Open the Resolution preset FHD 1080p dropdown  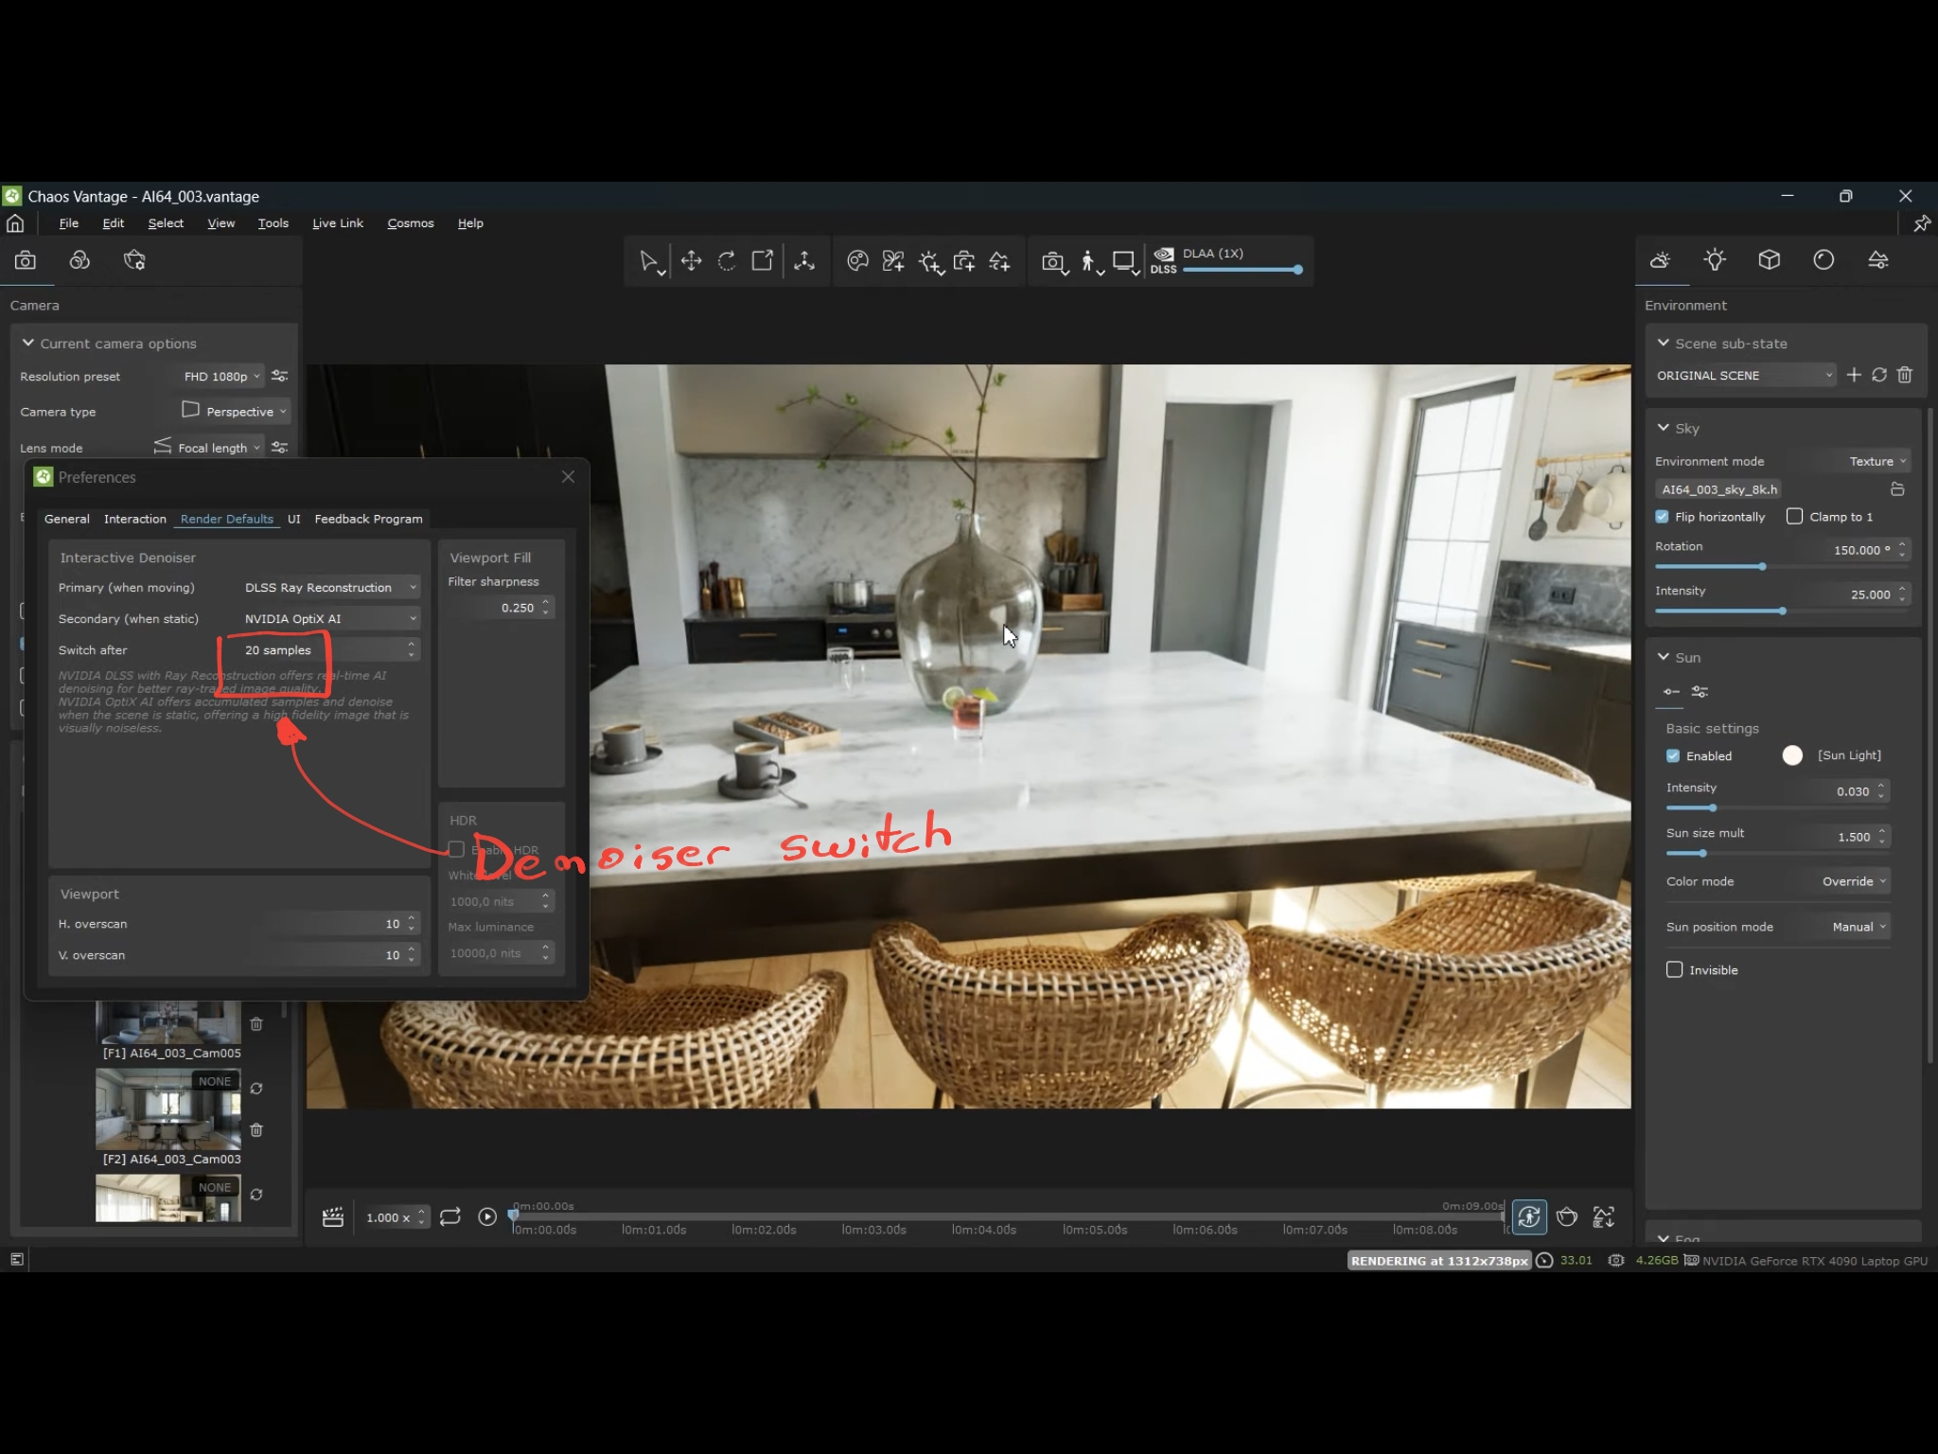[x=221, y=377]
